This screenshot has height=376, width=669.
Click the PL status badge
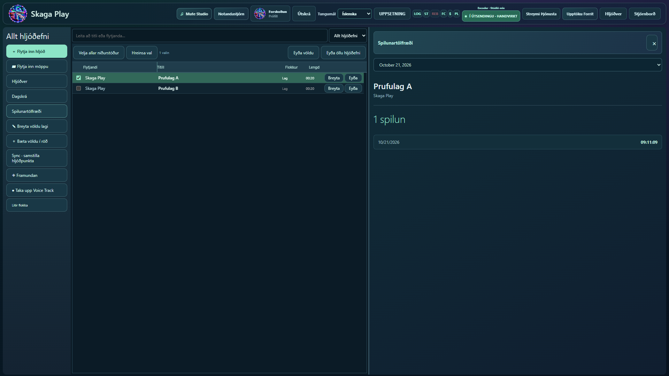pos(456,14)
